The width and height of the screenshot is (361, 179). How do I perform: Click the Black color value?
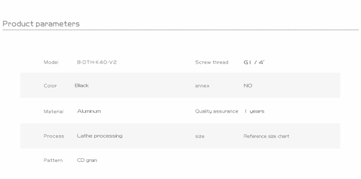(82, 86)
